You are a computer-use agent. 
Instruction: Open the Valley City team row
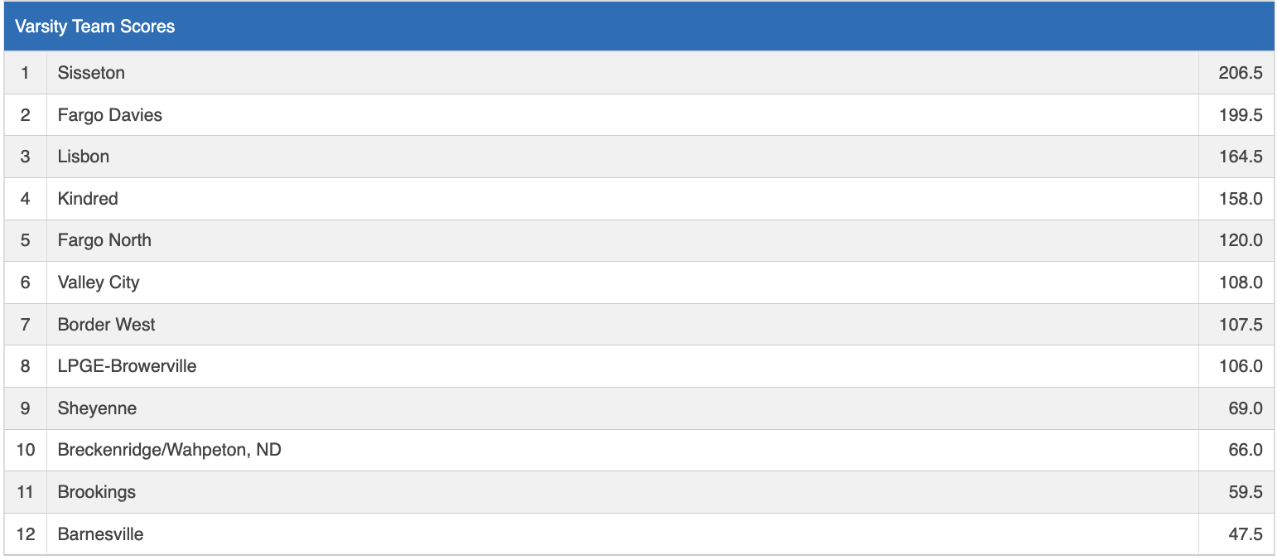(x=99, y=282)
